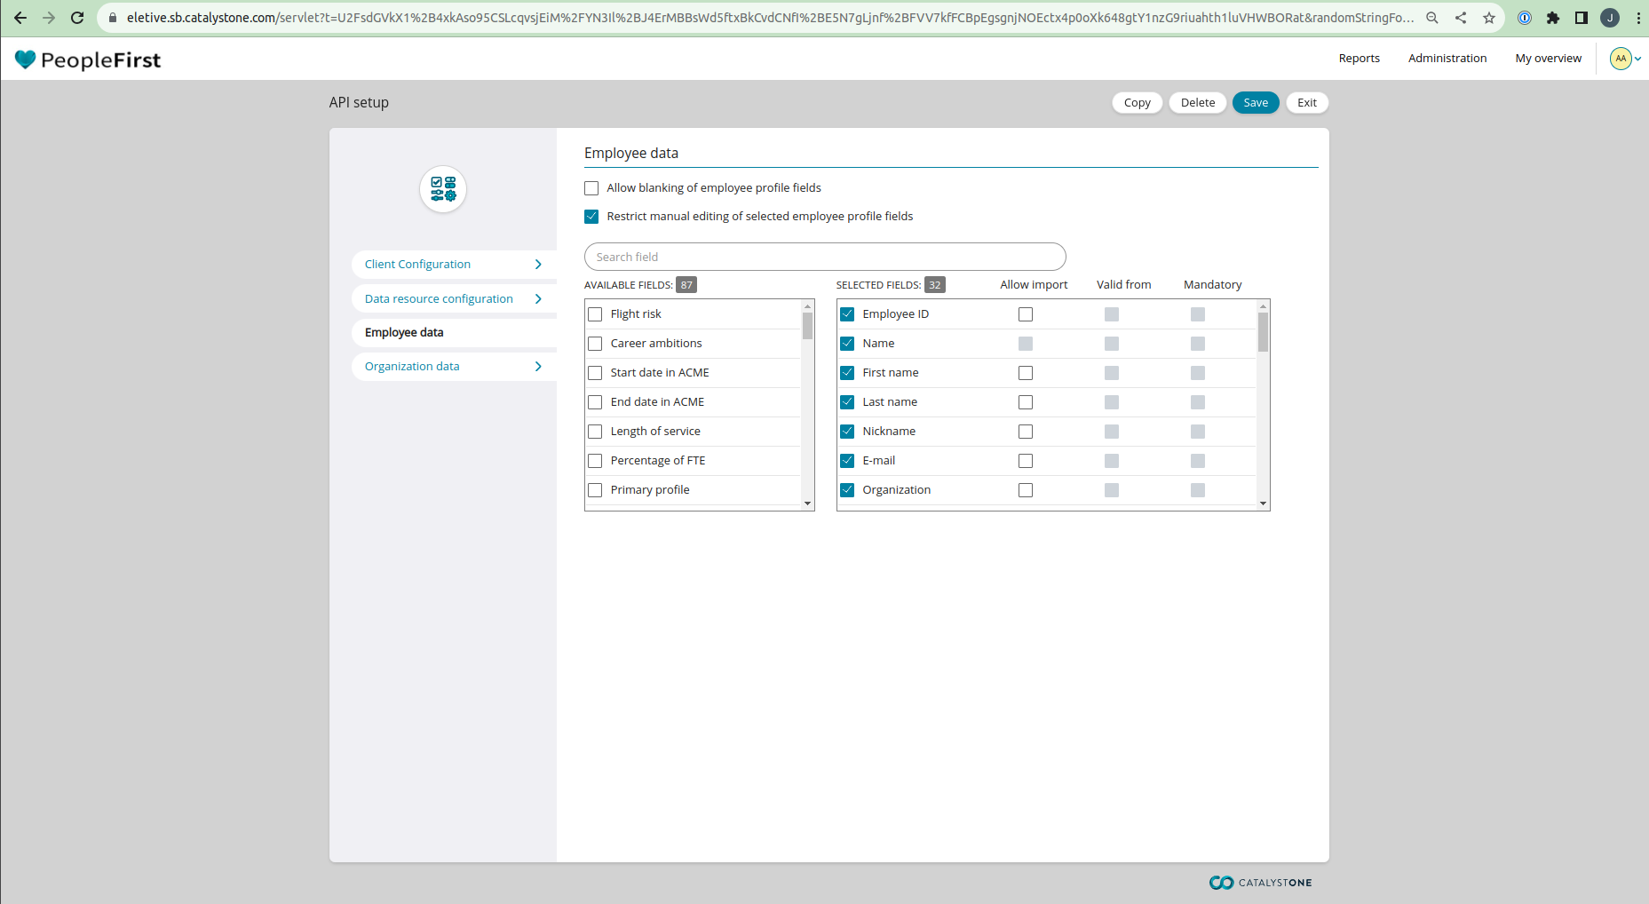Exit the API setup page
Image resolution: width=1649 pixels, height=904 pixels.
[x=1307, y=103]
